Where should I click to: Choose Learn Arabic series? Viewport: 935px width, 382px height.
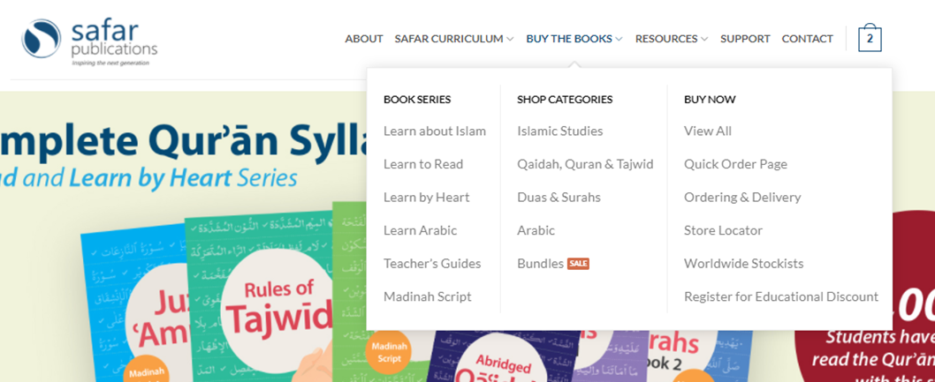tap(420, 230)
